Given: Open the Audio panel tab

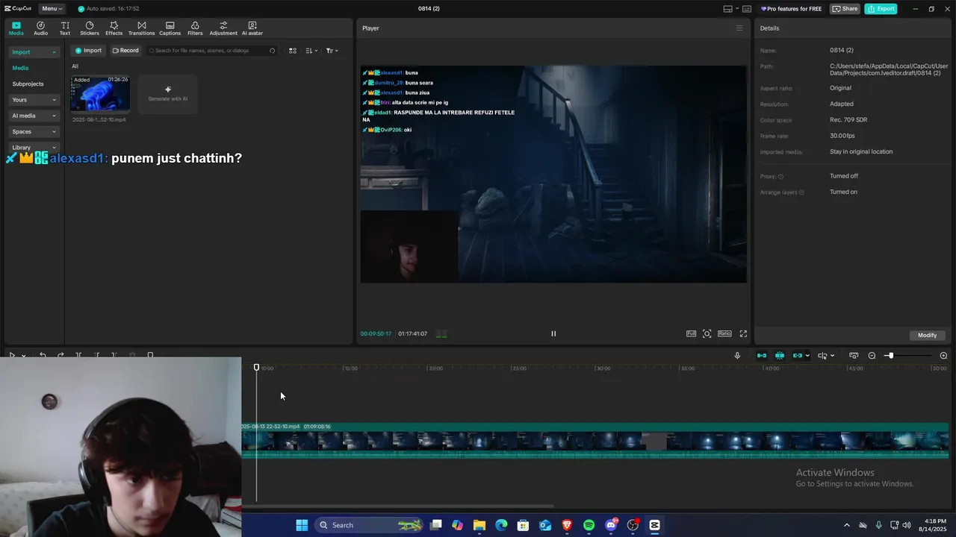Looking at the screenshot, I should [40, 28].
